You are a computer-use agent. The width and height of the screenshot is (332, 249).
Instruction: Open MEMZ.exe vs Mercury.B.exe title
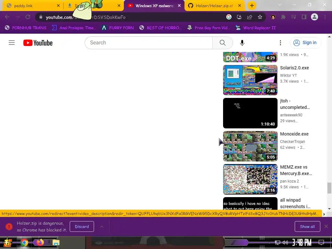[x=296, y=170]
